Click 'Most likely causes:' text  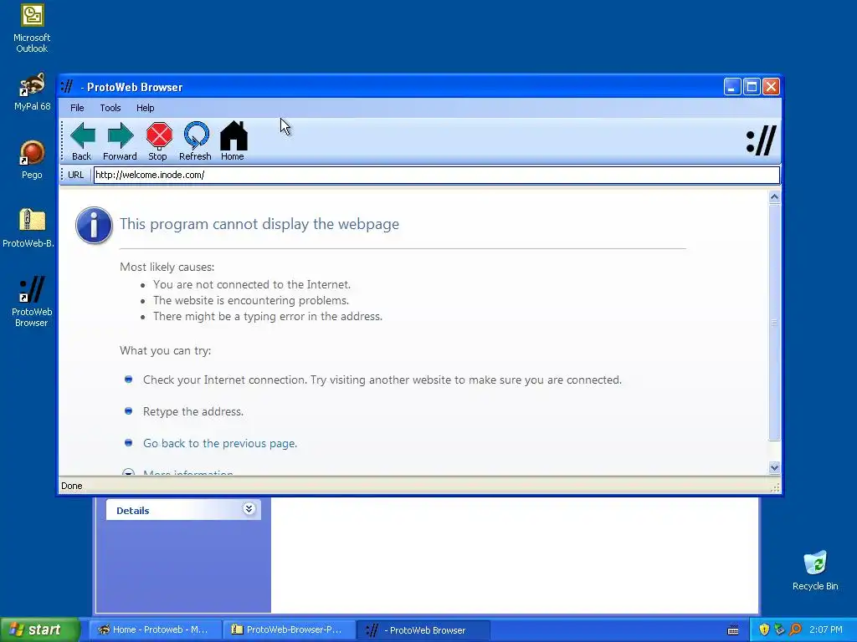tap(167, 267)
